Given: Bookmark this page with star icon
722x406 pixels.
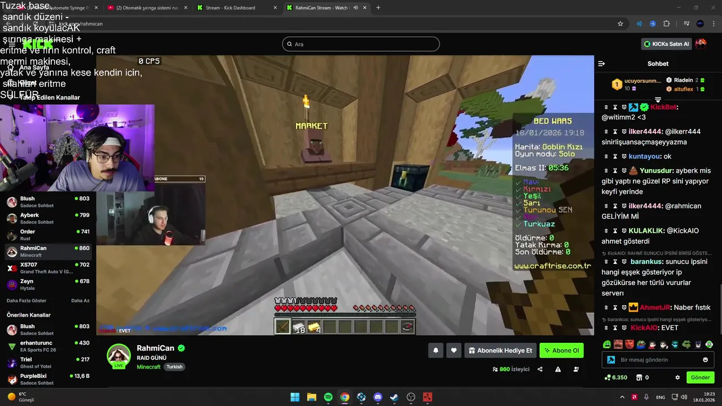Looking at the screenshot, I should pyautogui.click(x=620, y=24).
